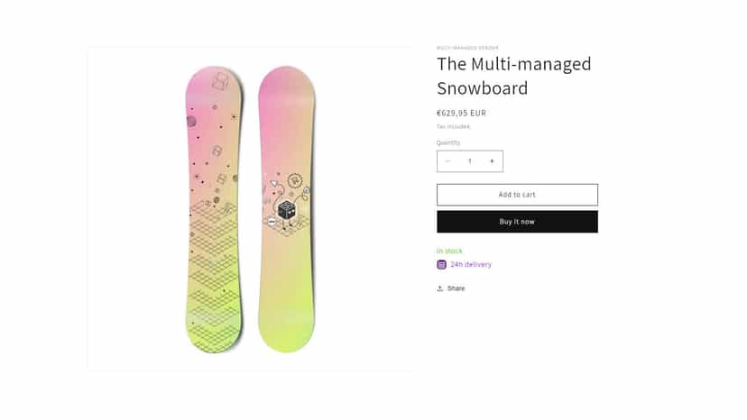The height and width of the screenshot is (420, 747).
Task: Click the €629,95 EUR price
Action: point(461,113)
